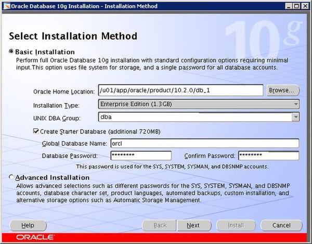This screenshot has width=312, height=244.
Task: Click the installer icon in title bar
Action: (x=7, y=6)
